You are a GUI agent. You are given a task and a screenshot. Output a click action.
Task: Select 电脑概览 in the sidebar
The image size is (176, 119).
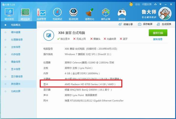pyautogui.click(x=19, y=25)
